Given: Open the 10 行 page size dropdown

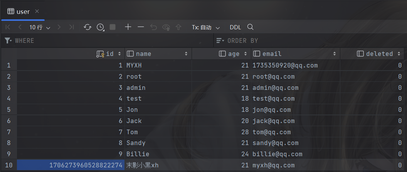Looking at the screenshot, I should point(40,27).
